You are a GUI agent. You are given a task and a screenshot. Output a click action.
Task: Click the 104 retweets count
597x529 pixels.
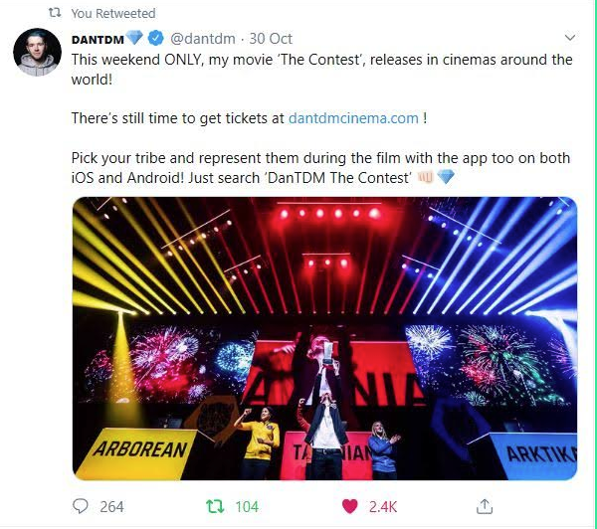click(x=247, y=507)
